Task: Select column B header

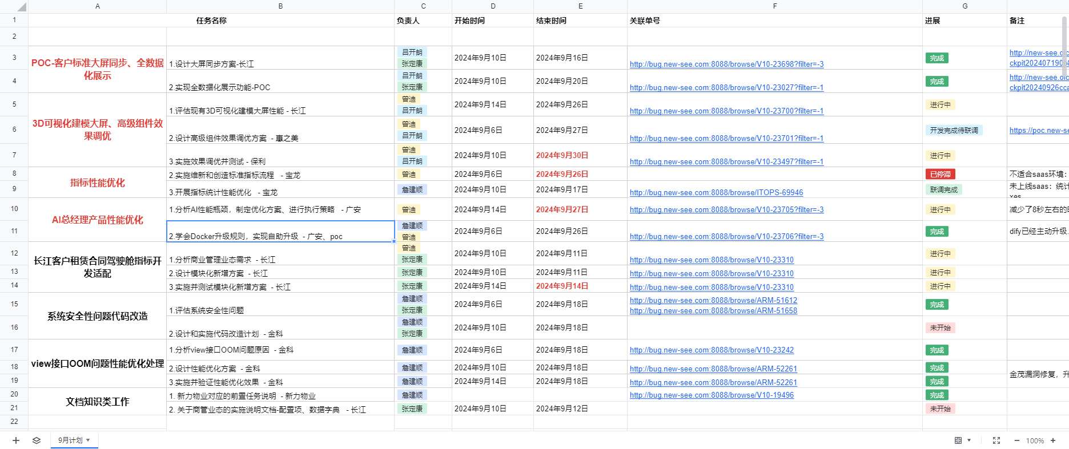Action: [x=280, y=6]
